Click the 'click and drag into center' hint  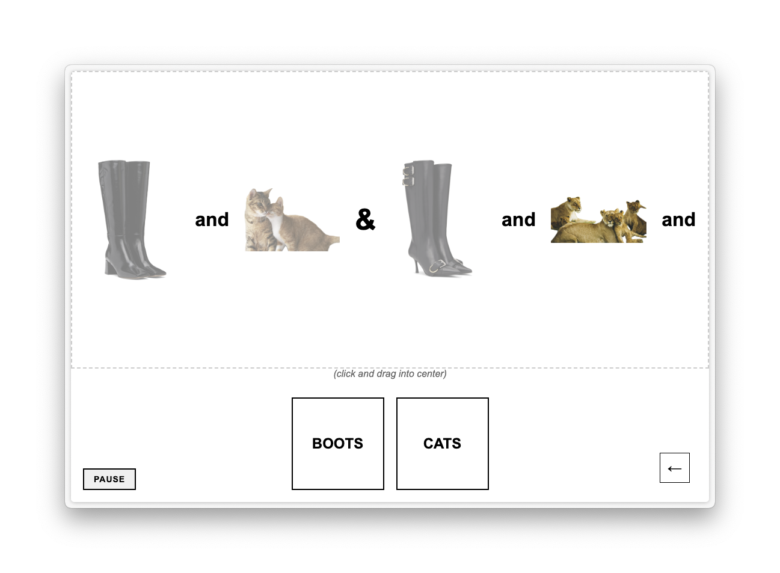click(390, 374)
